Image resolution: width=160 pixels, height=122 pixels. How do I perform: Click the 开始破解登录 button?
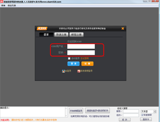pos(76,111)
